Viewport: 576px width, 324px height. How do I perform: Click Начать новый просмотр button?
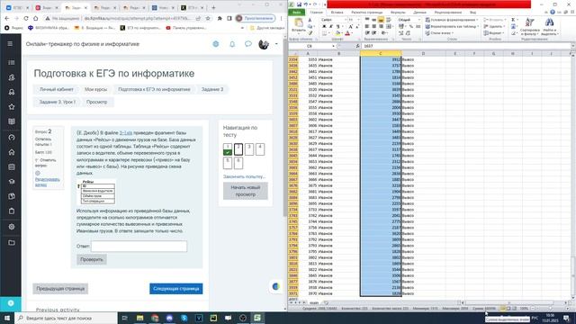point(246,191)
